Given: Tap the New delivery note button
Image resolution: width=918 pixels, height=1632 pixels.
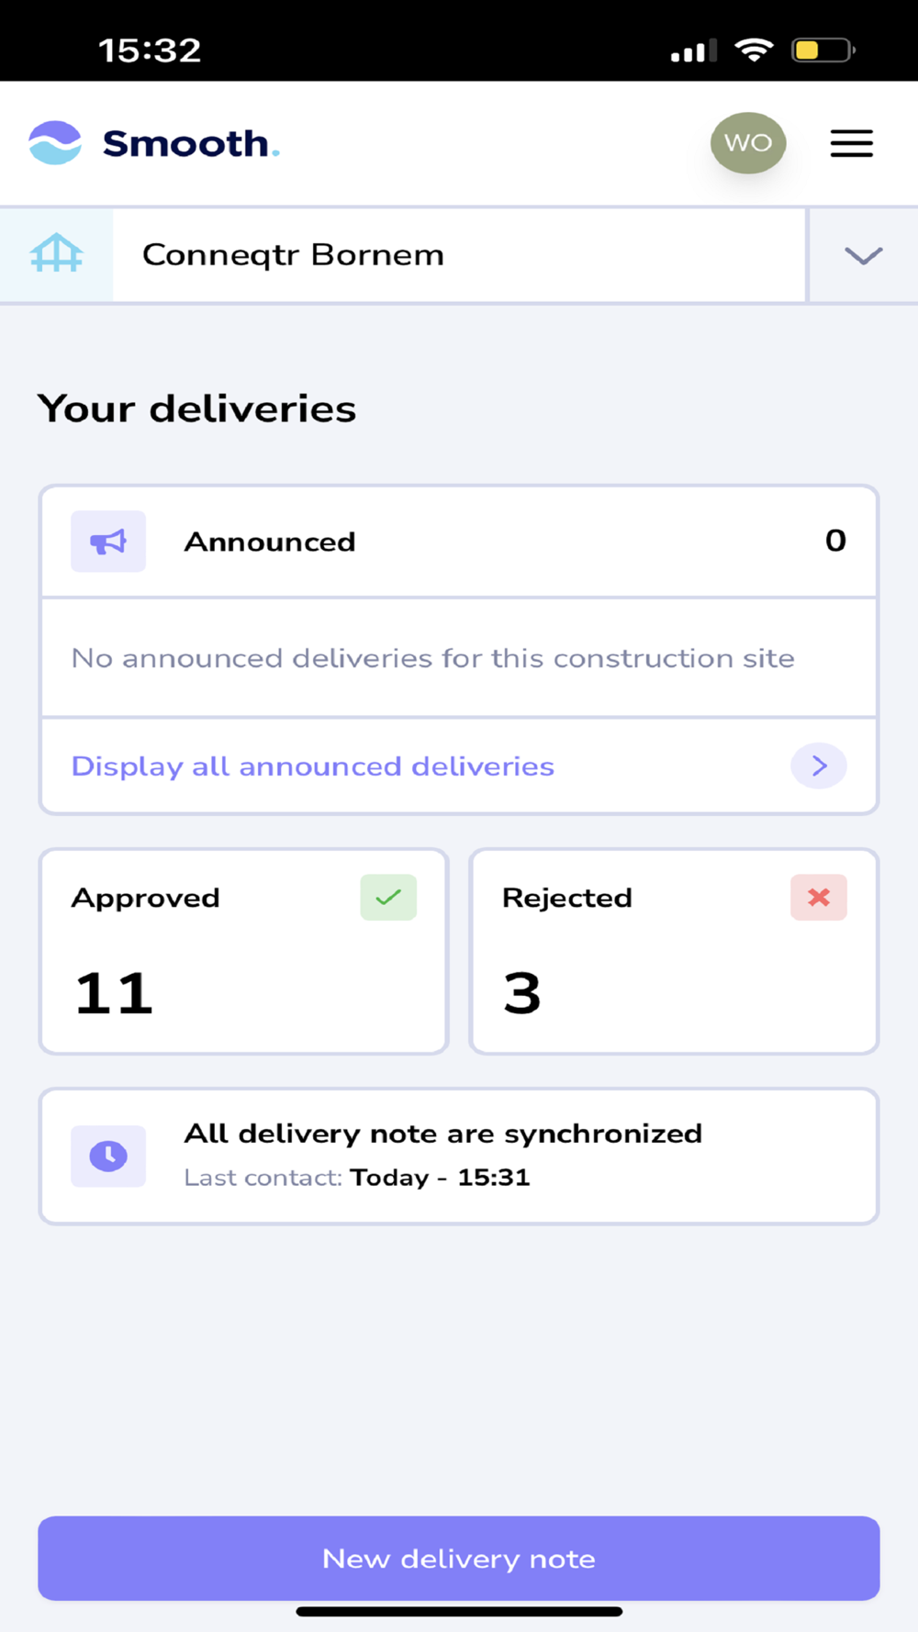Looking at the screenshot, I should click(459, 1559).
